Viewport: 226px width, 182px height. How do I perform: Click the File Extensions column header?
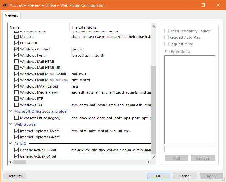coord(110,27)
